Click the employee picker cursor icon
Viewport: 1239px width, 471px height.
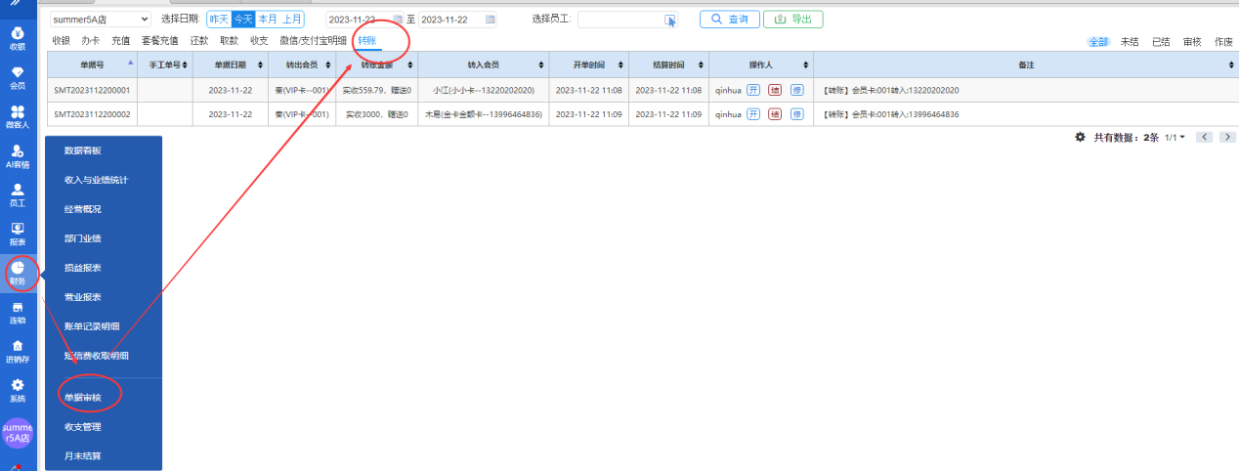[670, 20]
